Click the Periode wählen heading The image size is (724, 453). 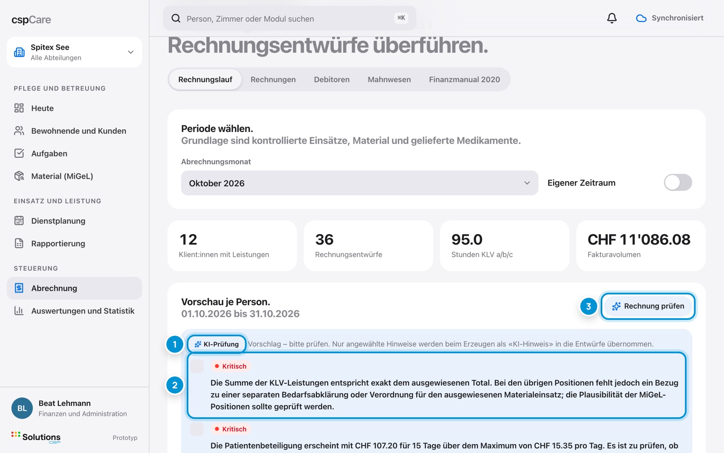pos(217,129)
